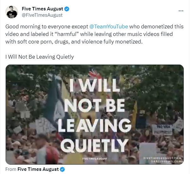This screenshot has width=190, height=174.
Task: Click the 'I Will Not Be Leaving Quietly' text line
Action: pyautogui.click(x=39, y=57)
